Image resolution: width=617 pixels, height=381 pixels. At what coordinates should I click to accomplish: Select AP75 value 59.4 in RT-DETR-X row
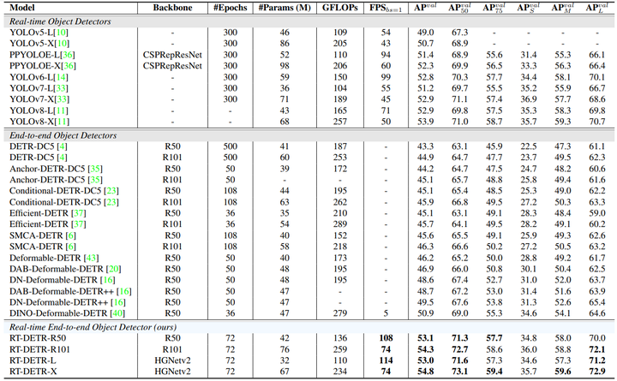pos(494,372)
